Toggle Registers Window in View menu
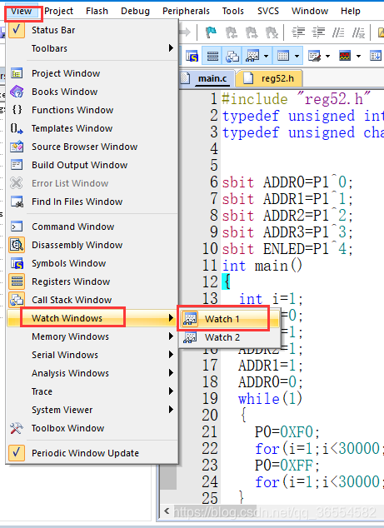This screenshot has height=528, width=384. coord(92,281)
